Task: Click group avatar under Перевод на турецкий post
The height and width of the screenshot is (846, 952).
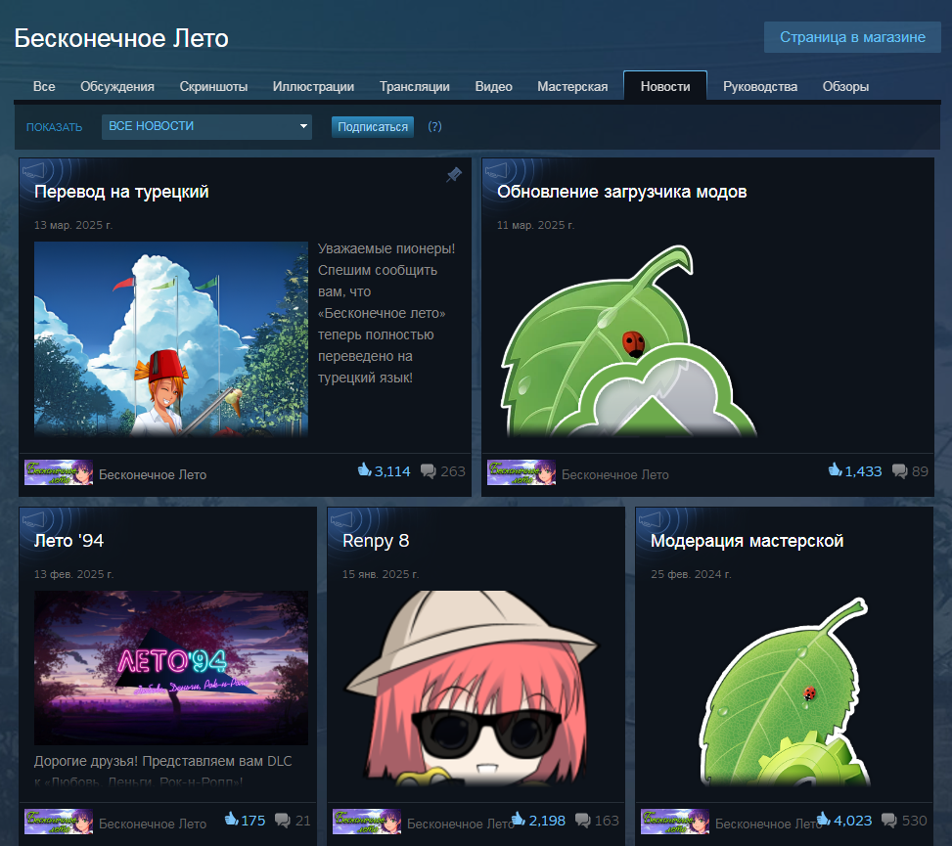Action: (59, 472)
